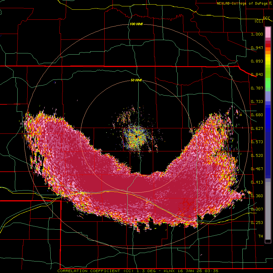273x273 pixels.
Task: Click the radar site center dot
Action: click(136, 137)
